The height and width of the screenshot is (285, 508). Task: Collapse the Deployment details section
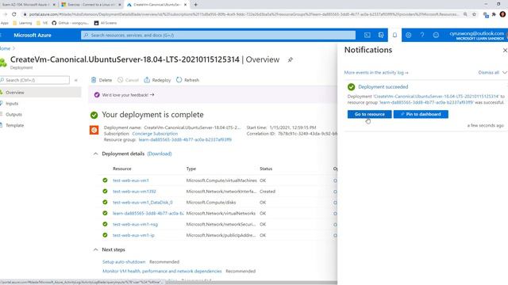coord(95,154)
